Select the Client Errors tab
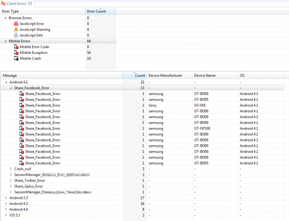The image size is (289, 221). point(16,3)
